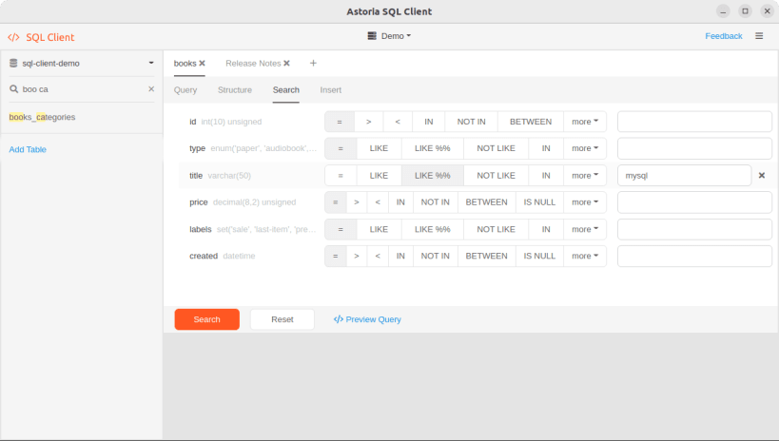Click the Reset button
The height and width of the screenshot is (441, 779).
[282, 319]
